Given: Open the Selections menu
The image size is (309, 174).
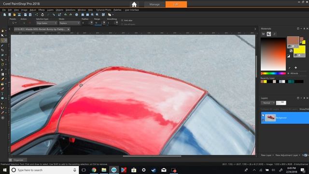Looking at the screenshot, I should coord(70,10).
